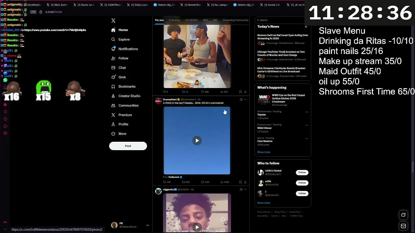Open Notifications bell in sidebar
Image resolution: width=415 pixels, height=233 pixels.
[113, 49]
